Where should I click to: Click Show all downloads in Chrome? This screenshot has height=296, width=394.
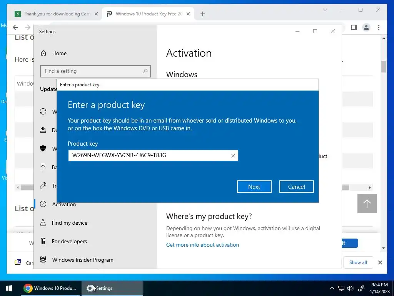358,262
